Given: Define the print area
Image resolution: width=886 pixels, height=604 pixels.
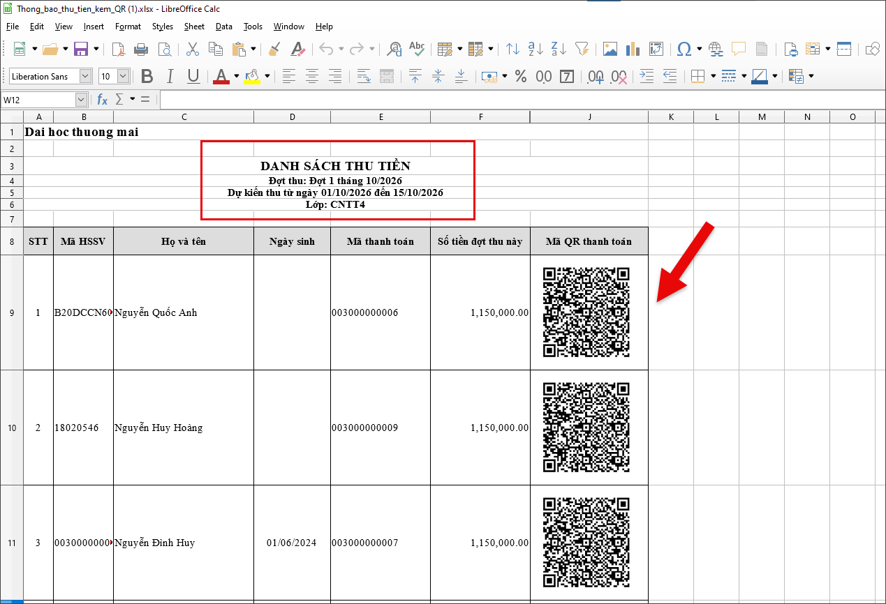Looking at the screenshot, I should (791, 49).
